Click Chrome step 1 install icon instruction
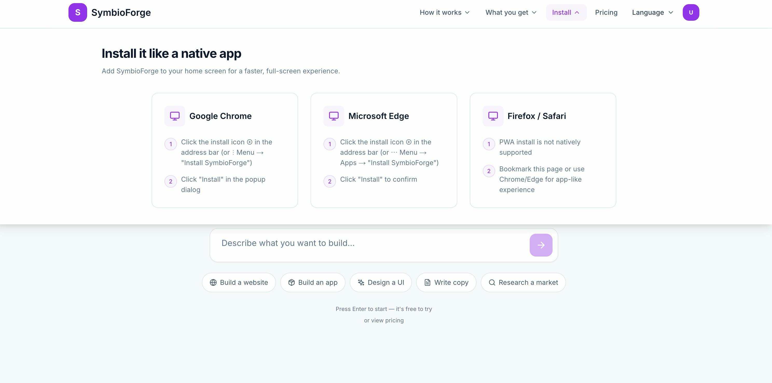 (226, 152)
